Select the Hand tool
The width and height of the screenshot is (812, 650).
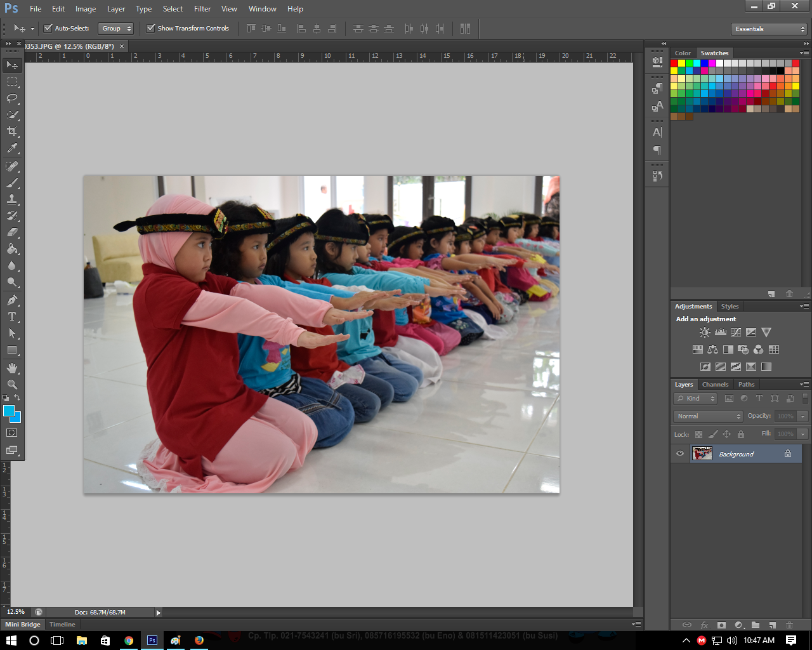[x=11, y=367]
